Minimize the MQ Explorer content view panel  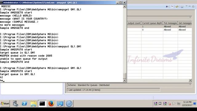point(190,6)
